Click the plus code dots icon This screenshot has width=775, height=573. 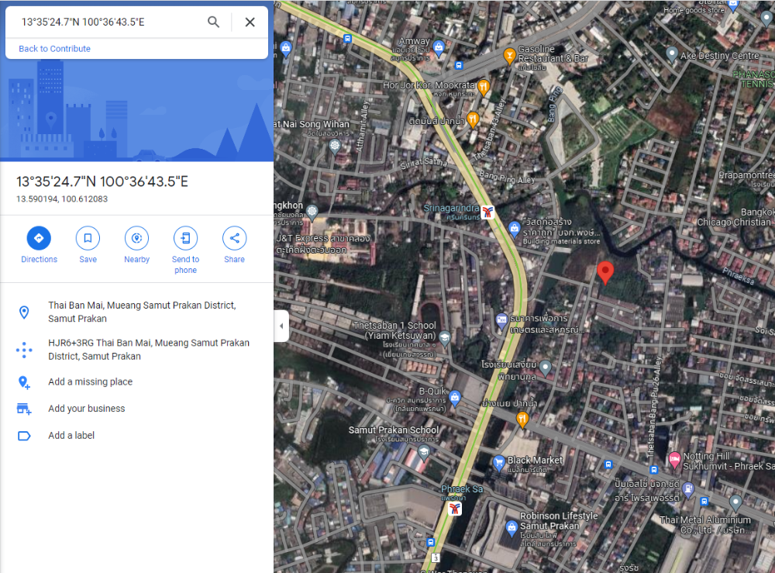click(x=24, y=350)
